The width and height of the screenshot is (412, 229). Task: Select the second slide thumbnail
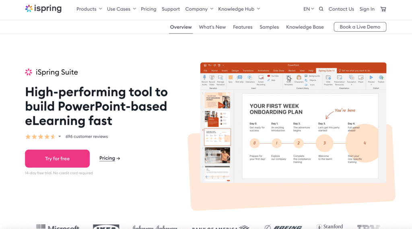[x=217, y=119]
